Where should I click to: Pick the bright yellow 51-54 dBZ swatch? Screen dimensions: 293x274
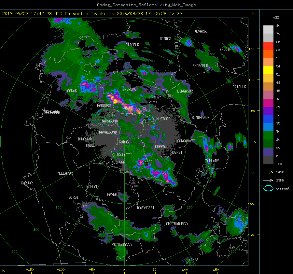pyautogui.click(x=268, y=70)
